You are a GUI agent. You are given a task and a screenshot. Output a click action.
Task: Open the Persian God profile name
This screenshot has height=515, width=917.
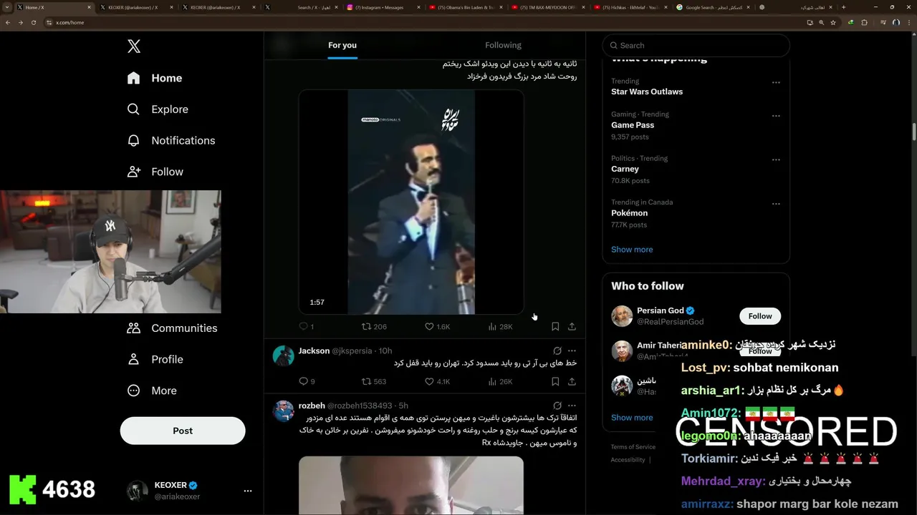661,310
